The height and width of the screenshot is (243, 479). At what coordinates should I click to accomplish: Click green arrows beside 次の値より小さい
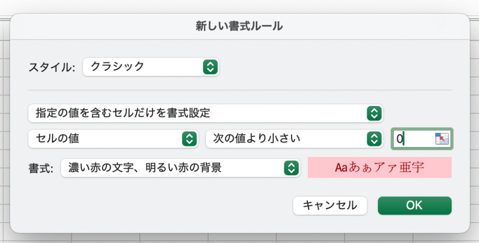373,138
